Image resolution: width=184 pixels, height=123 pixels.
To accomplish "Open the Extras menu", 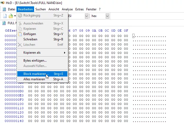I will point(79,9).
